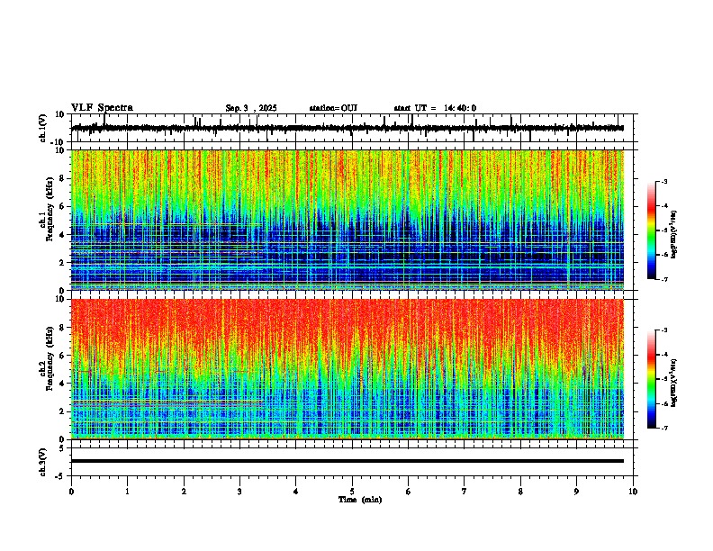The height and width of the screenshot is (551, 713).
Task: Click the 8 kHz tick label on ch.1 spectrogram
Action: [x=62, y=178]
